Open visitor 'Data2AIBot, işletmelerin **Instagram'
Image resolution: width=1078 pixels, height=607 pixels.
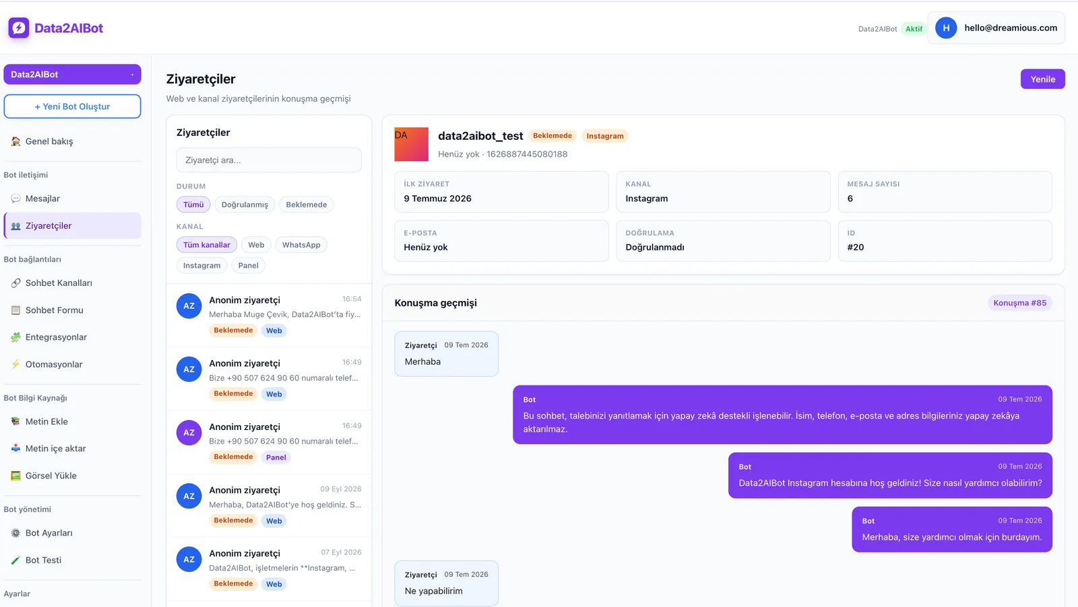269,569
